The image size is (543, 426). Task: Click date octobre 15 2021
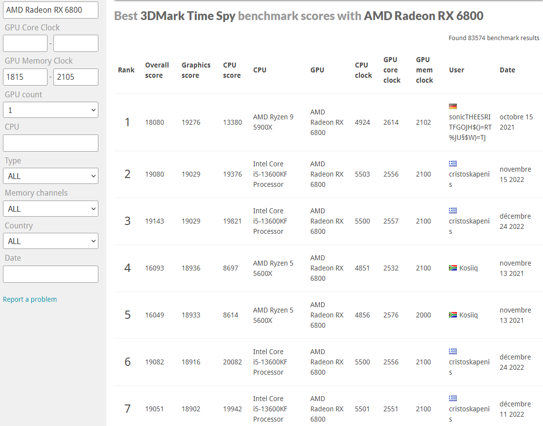[516, 122]
